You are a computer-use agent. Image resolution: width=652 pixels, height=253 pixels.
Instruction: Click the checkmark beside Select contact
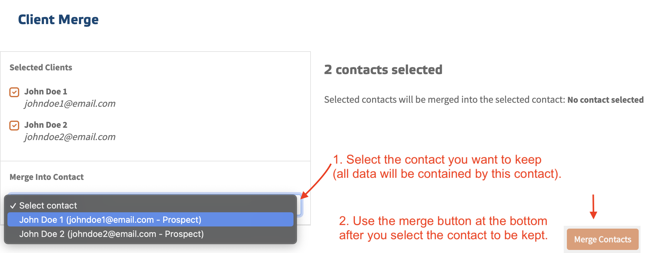point(13,206)
